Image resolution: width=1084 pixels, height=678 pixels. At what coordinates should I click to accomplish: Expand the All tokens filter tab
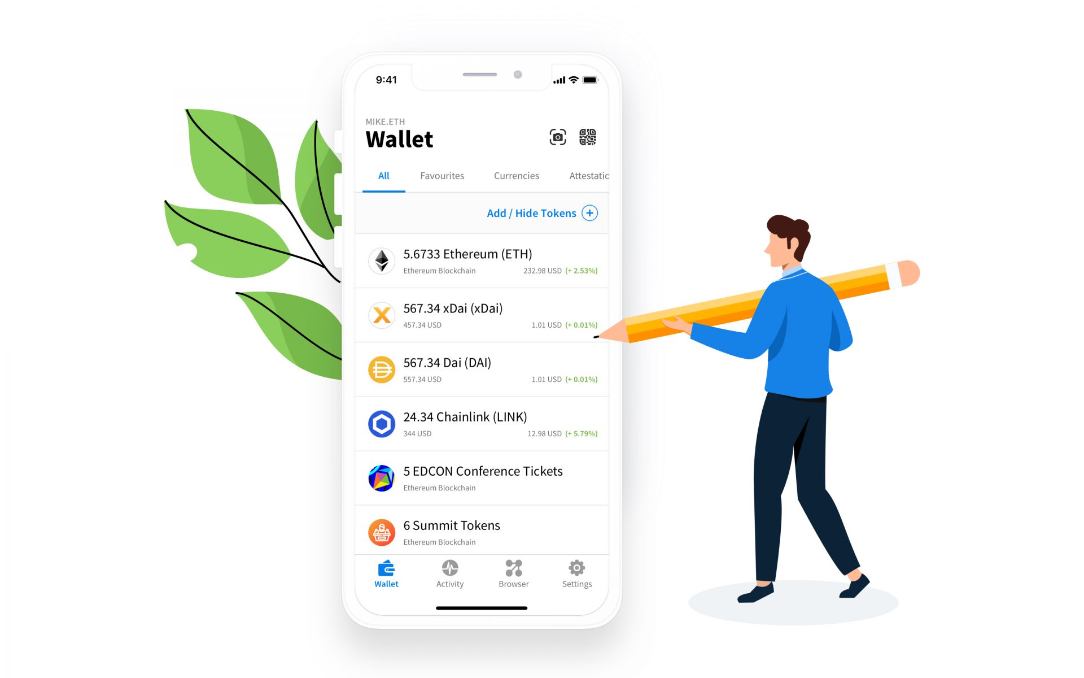384,176
